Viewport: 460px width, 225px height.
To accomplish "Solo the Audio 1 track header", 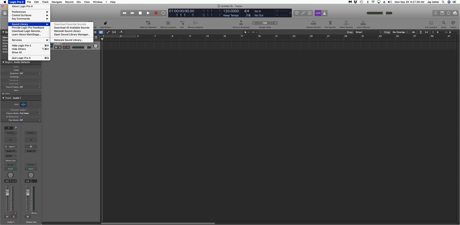I will pos(60,47).
